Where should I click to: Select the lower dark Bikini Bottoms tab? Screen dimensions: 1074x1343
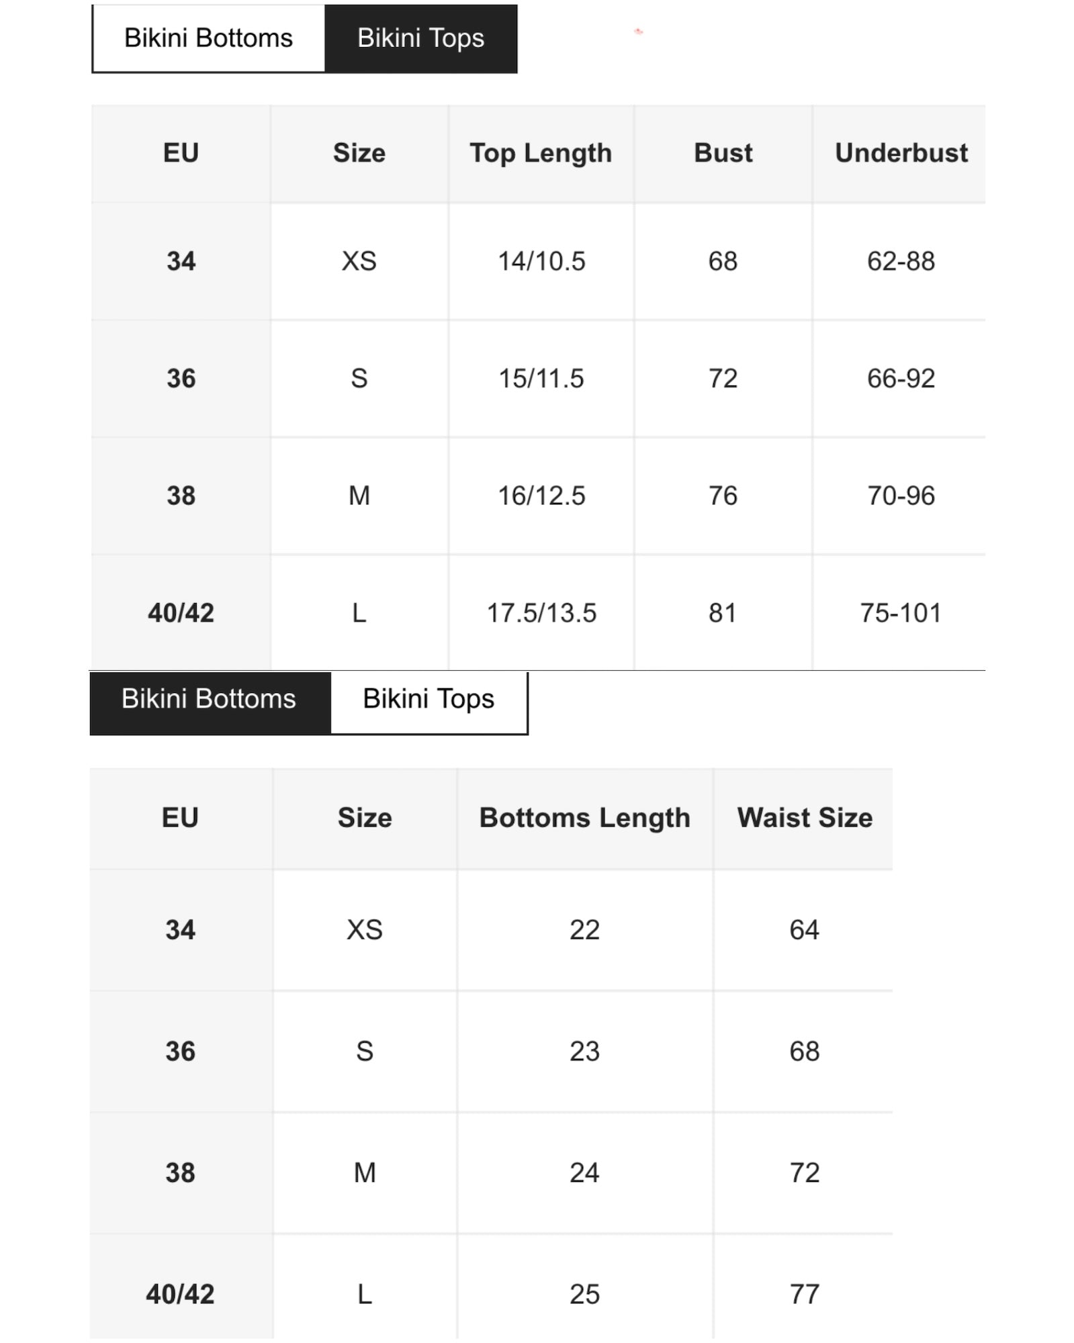[x=209, y=699]
